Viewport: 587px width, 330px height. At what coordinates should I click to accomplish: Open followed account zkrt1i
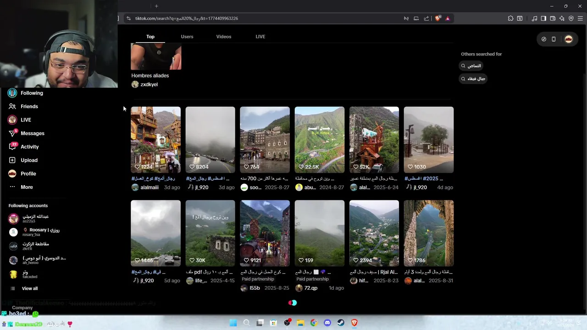pos(29,246)
